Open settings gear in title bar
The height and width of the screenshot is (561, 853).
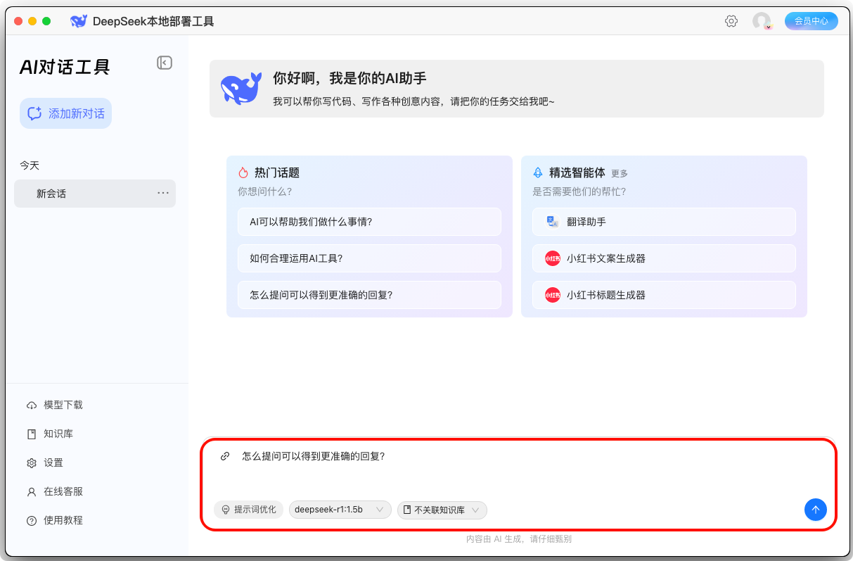point(731,21)
